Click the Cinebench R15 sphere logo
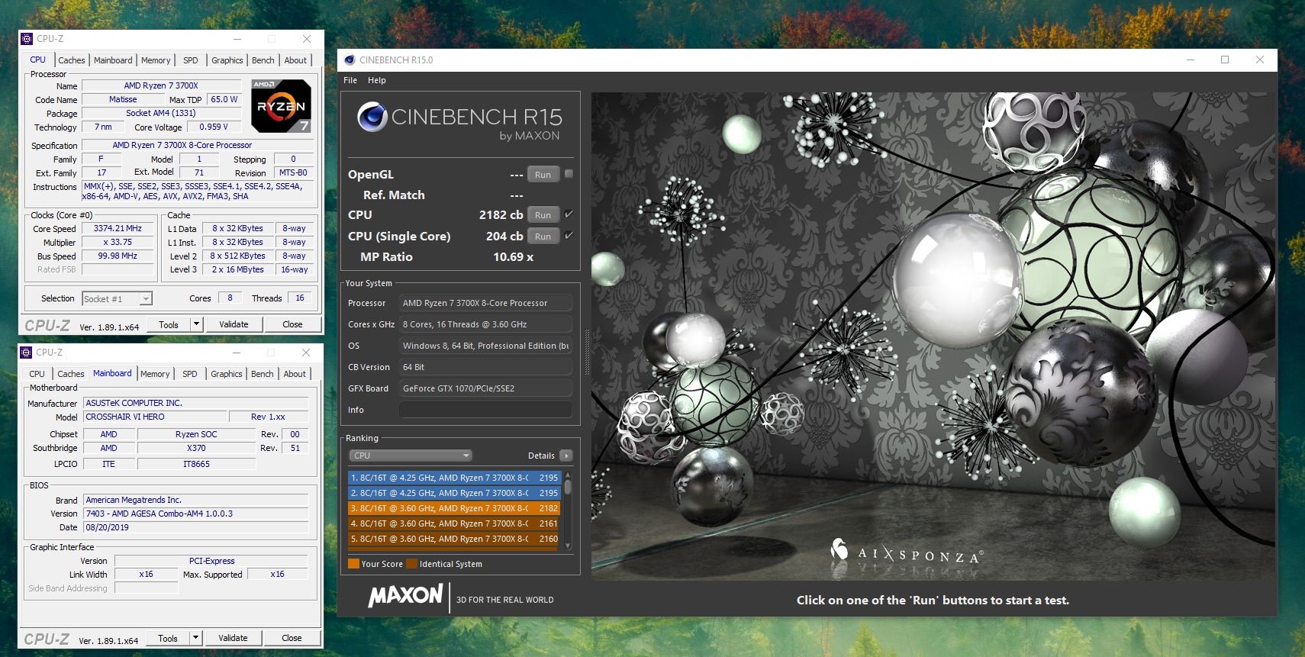 (x=372, y=117)
